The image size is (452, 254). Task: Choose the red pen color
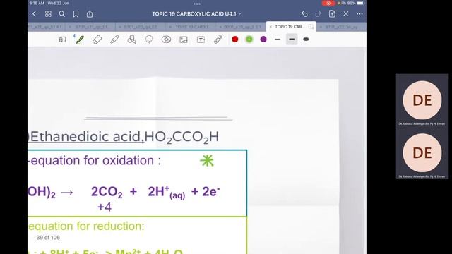235,40
